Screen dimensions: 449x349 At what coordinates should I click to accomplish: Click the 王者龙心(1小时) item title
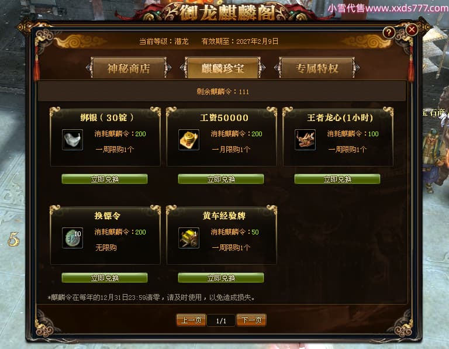pyautogui.click(x=340, y=118)
